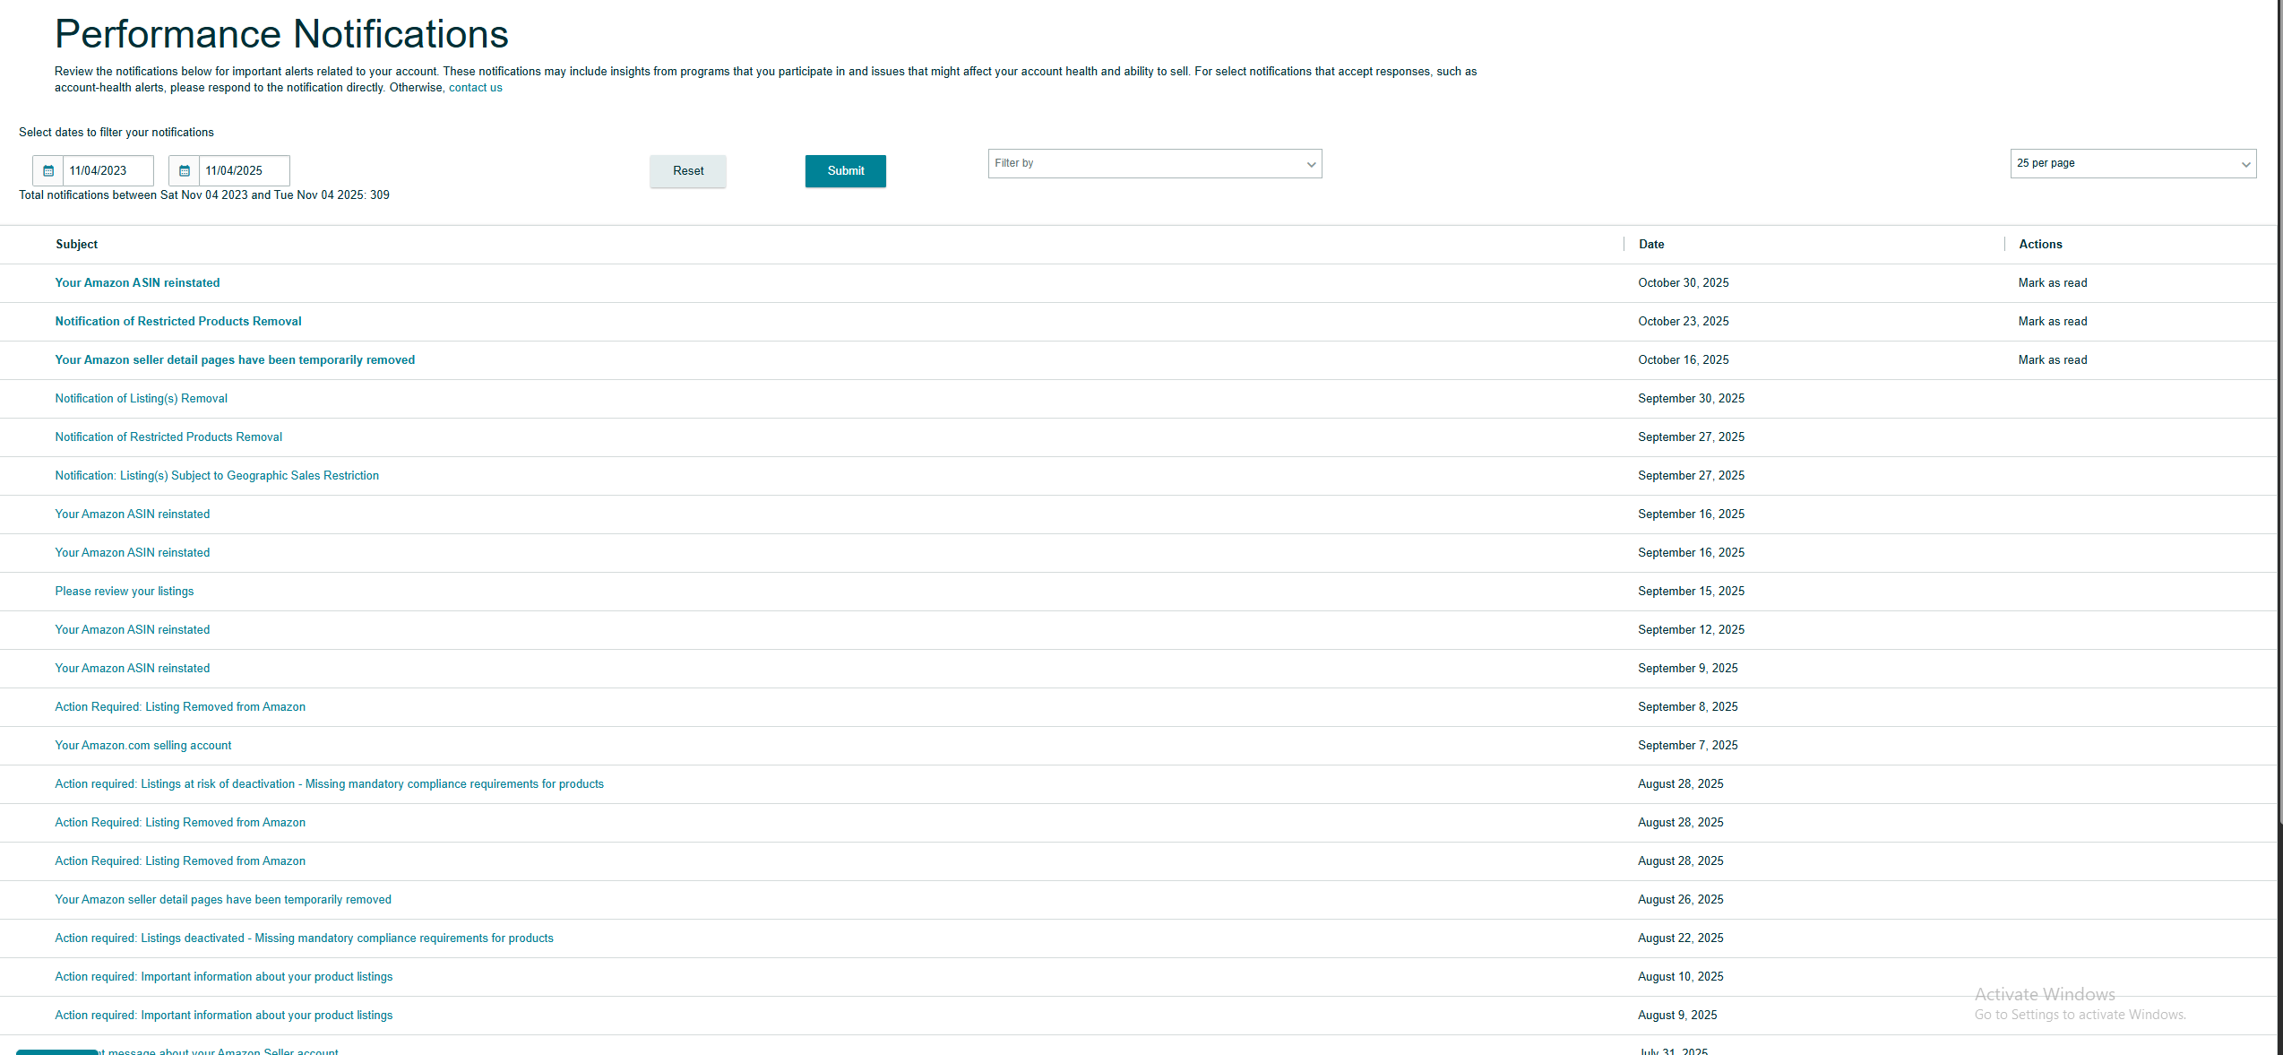Open September 27 Restricted Products Removal notification

point(168,437)
